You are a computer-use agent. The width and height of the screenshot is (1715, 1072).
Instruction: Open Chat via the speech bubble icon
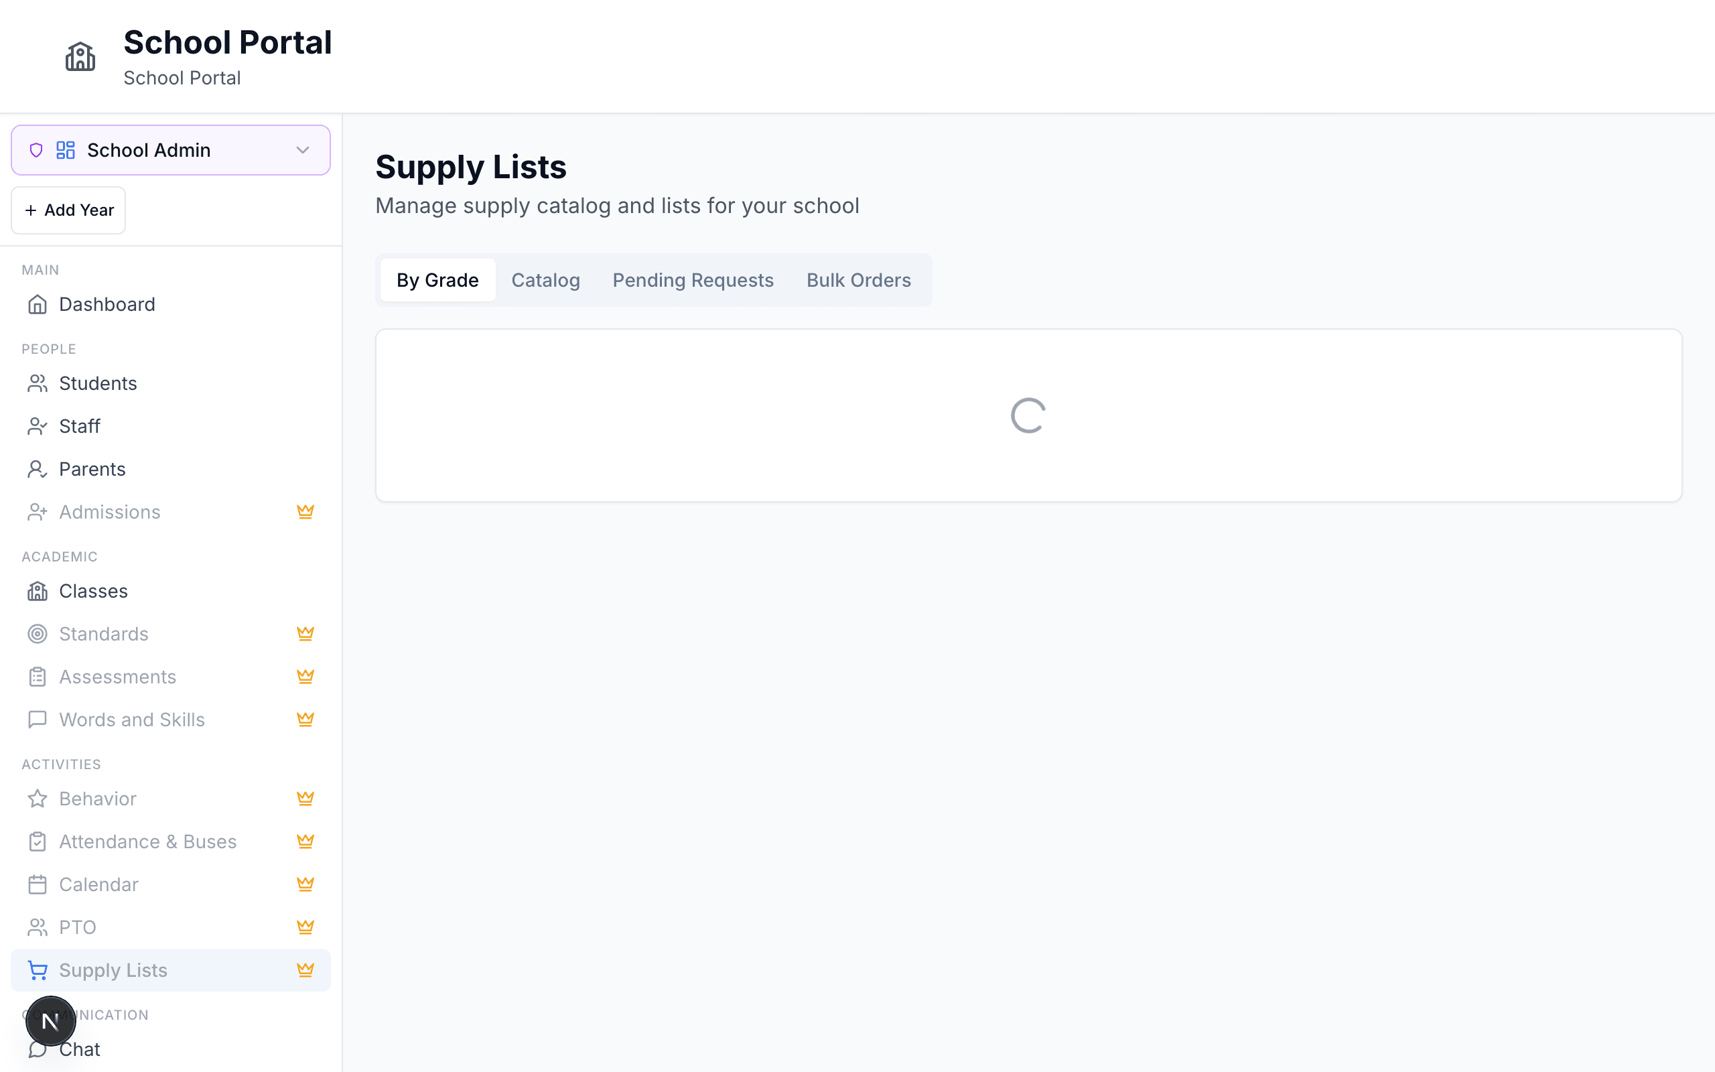[37, 1049]
